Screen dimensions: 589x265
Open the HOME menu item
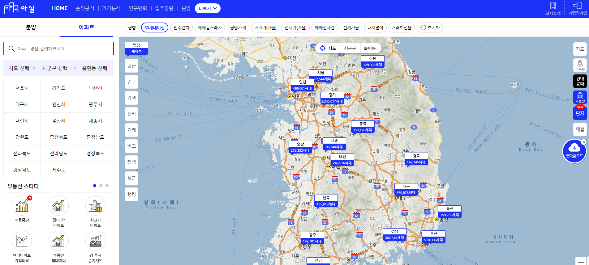(60, 8)
